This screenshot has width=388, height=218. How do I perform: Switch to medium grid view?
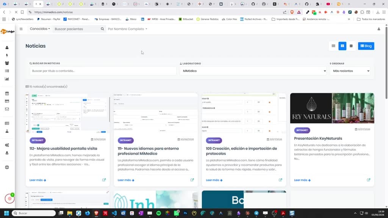(342, 46)
